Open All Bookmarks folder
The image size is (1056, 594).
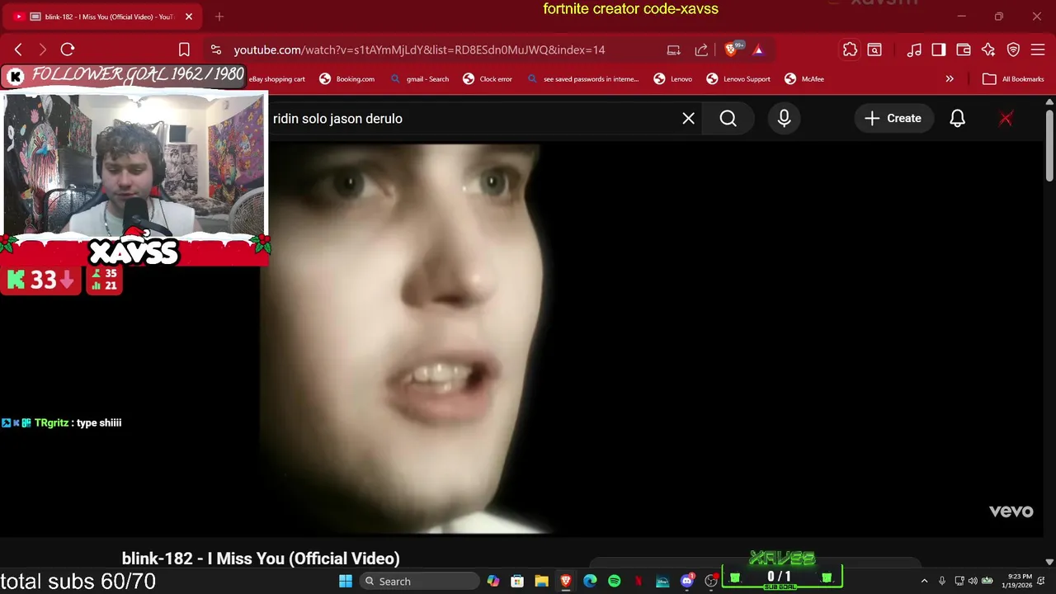tap(1014, 79)
